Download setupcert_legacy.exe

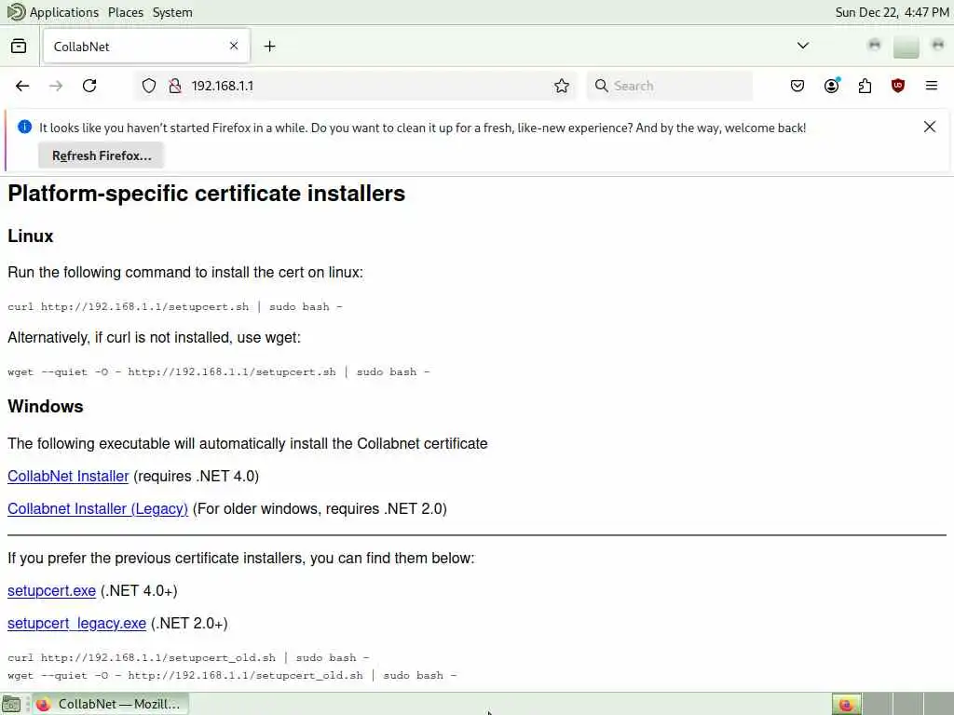[x=76, y=624]
